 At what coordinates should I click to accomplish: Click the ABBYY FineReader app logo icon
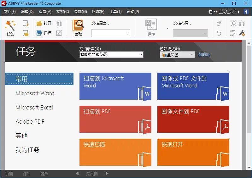click(4, 3)
